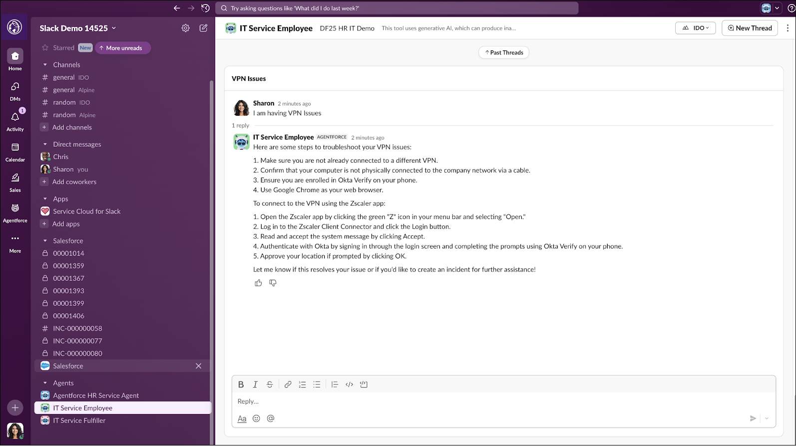Click Add coworkers

point(74,182)
